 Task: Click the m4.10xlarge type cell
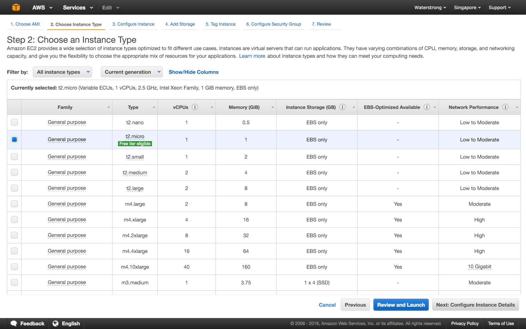pos(135,267)
